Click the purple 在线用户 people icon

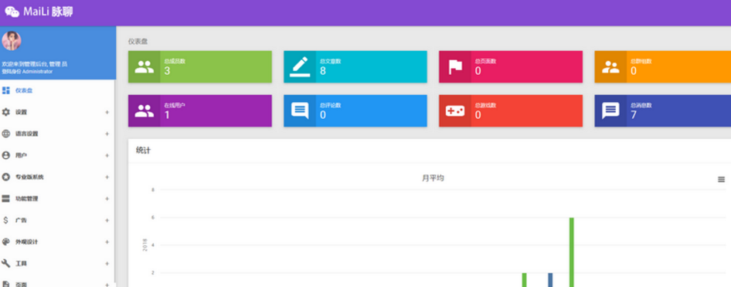click(144, 110)
